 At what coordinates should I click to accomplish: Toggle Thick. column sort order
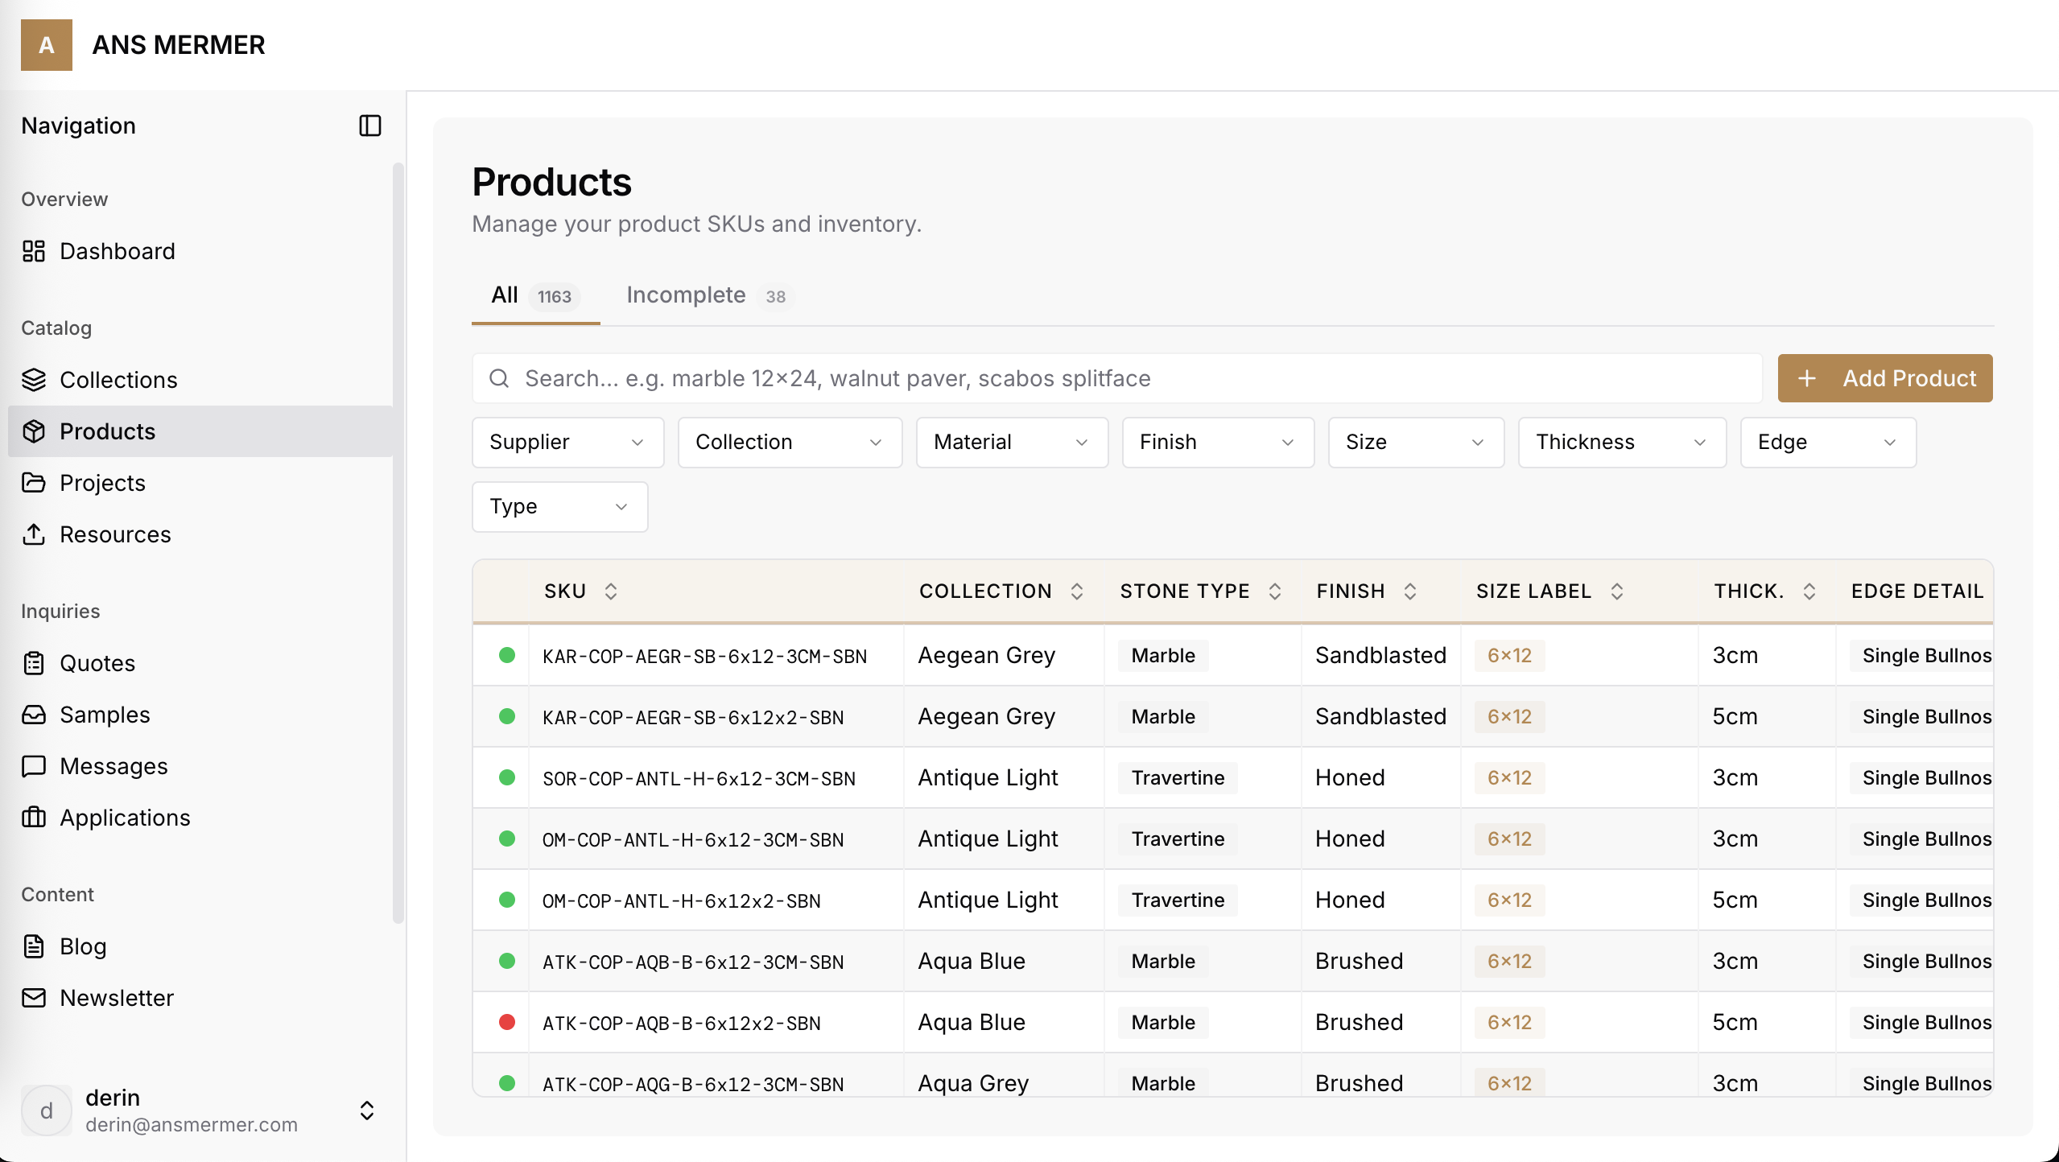click(x=1809, y=591)
